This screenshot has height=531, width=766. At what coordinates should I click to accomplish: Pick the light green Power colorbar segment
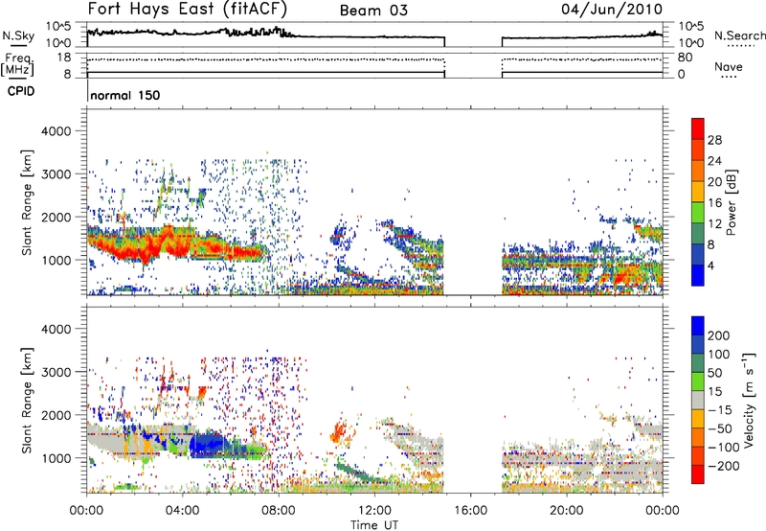698,212
